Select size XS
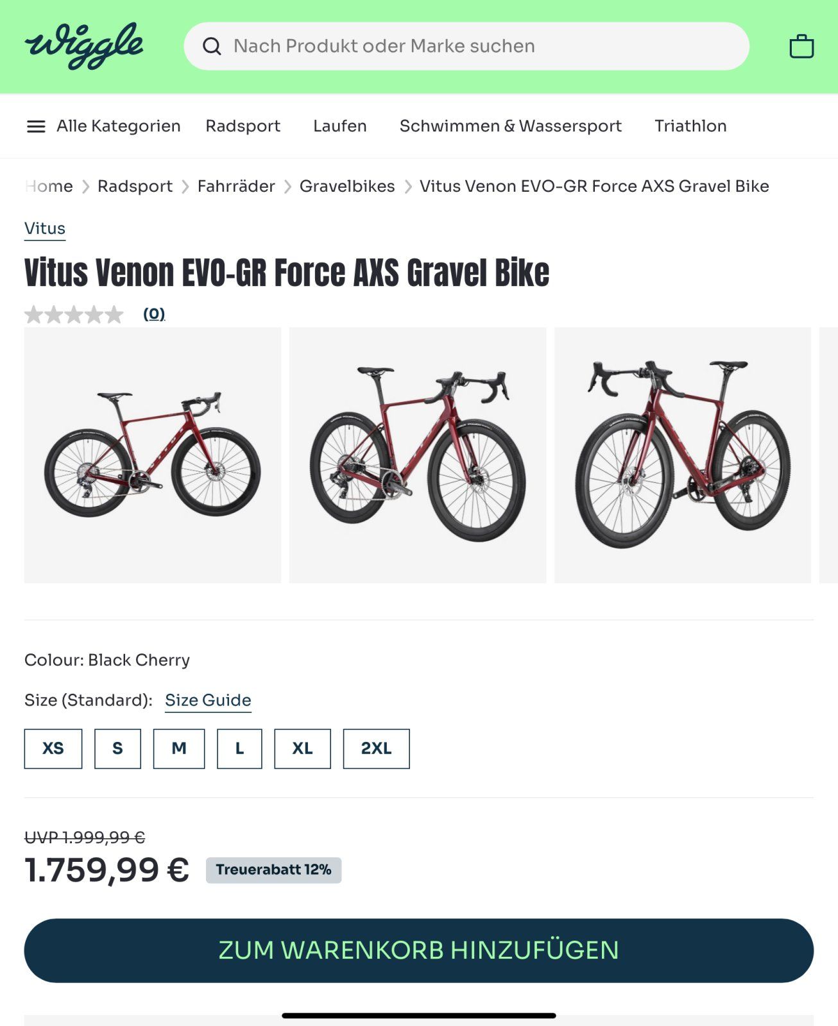 [x=53, y=748]
